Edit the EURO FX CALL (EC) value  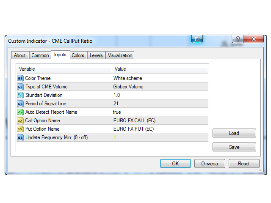(x=160, y=121)
